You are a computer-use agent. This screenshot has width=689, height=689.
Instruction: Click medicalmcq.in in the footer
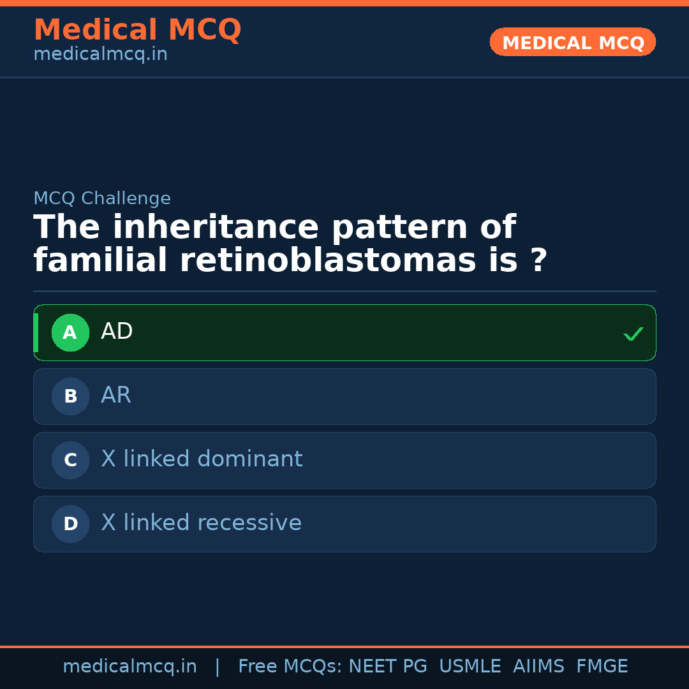click(130, 665)
